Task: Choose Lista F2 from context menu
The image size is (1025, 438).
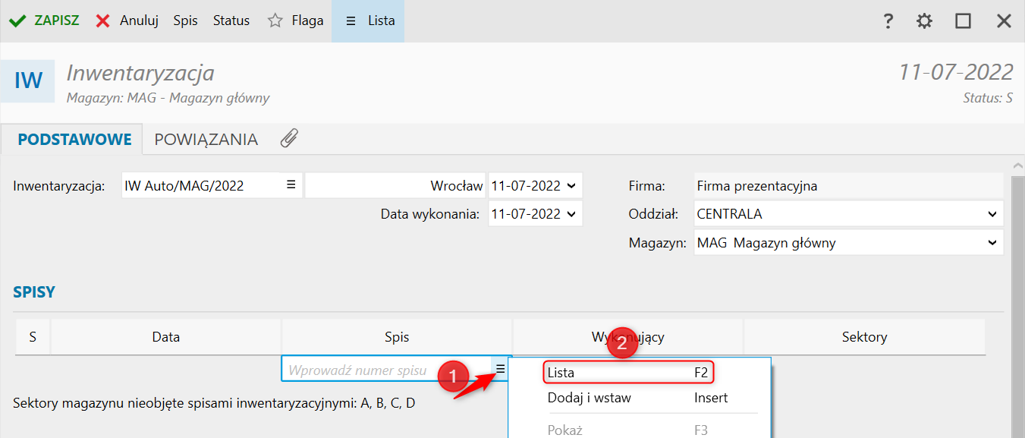Action: [x=629, y=373]
